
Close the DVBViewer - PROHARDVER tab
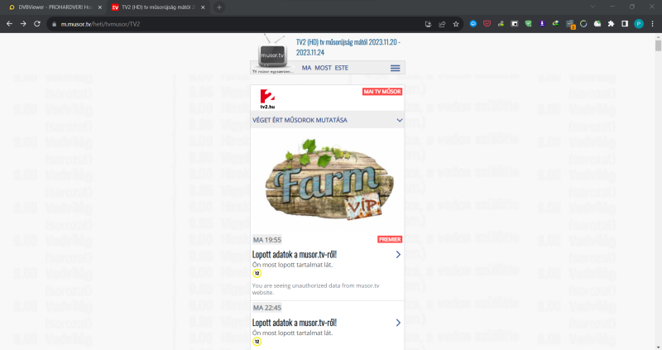[x=100, y=7]
